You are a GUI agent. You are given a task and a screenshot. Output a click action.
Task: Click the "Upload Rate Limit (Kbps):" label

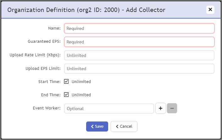click(35, 55)
